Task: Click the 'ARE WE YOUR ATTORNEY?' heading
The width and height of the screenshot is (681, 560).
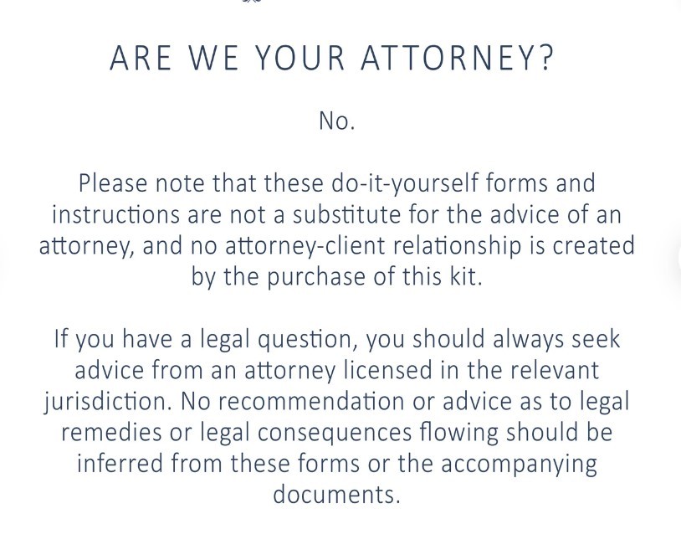Action: [332, 58]
